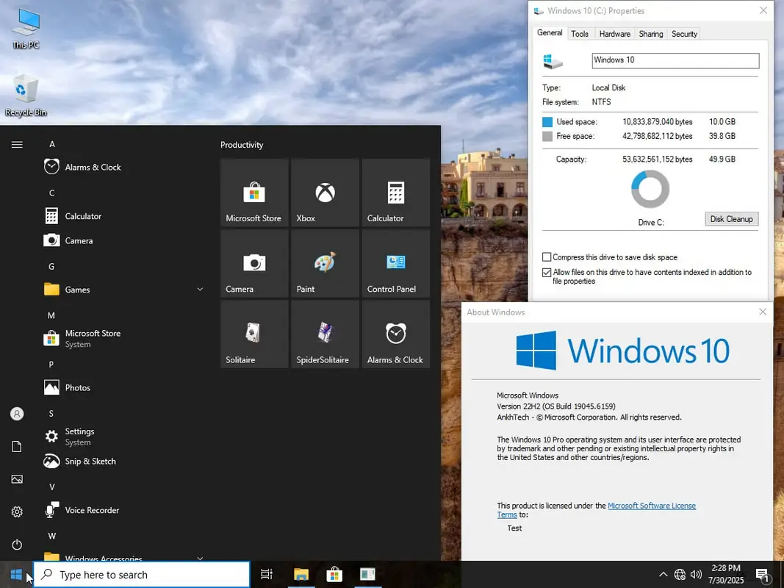This screenshot has width=784, height=588.
Task: Click the Disk Cleanup button
Action: pyautogui.click(x=731, y=219)
